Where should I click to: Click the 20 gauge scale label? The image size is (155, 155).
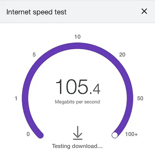coord(122,55)
